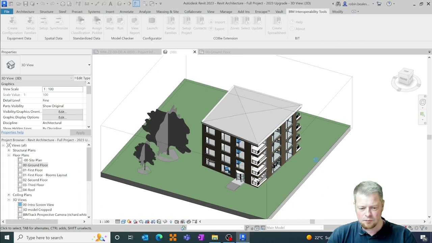
Task: Toggle Crop View on the view control bar
Action: click(x=147, y=222)
